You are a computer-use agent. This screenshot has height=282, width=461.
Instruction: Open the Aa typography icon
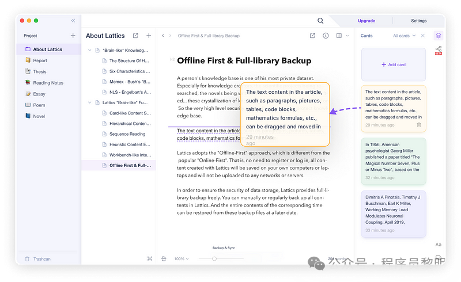(x=439, y=245)
